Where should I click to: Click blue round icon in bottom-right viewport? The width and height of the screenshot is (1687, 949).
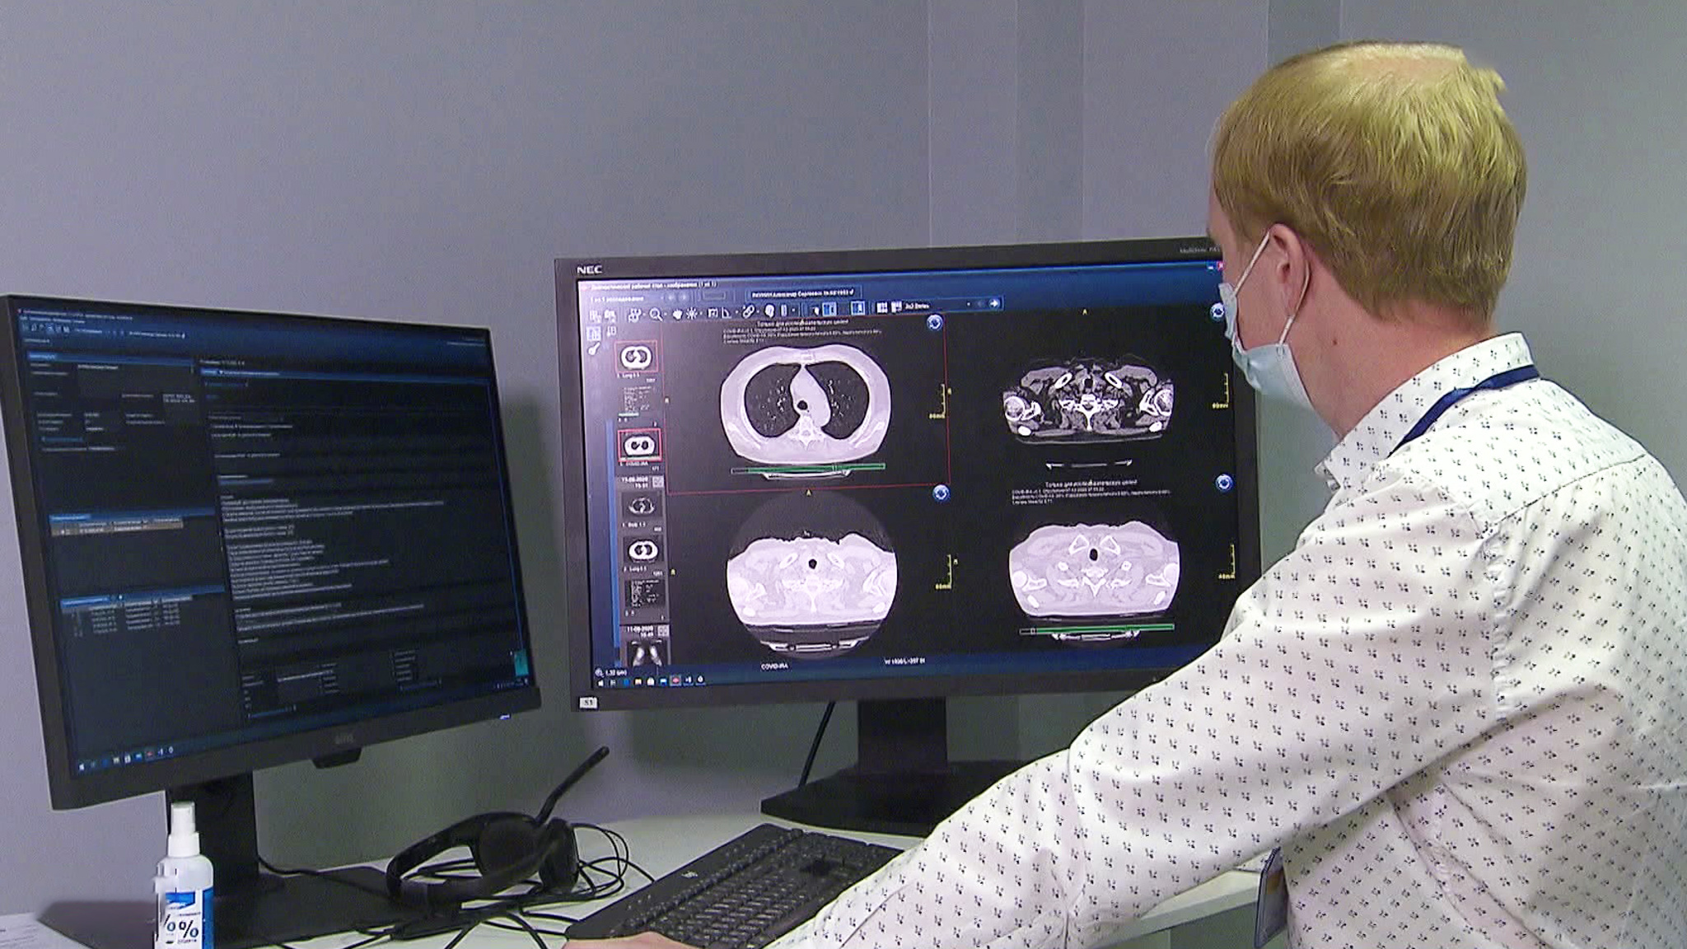[1224, 483]
